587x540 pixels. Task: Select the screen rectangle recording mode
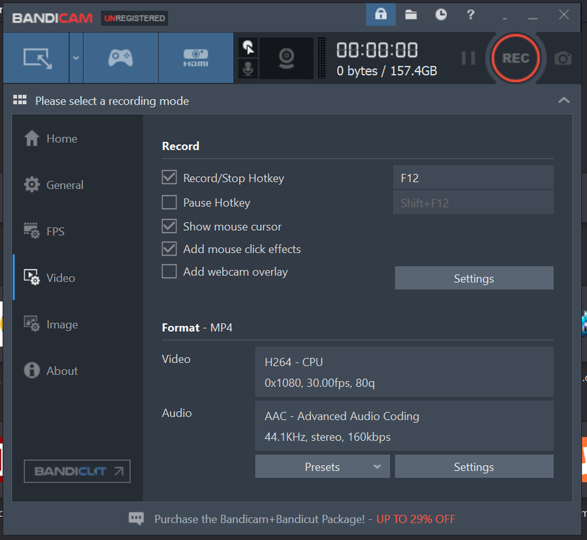(36, 58)
